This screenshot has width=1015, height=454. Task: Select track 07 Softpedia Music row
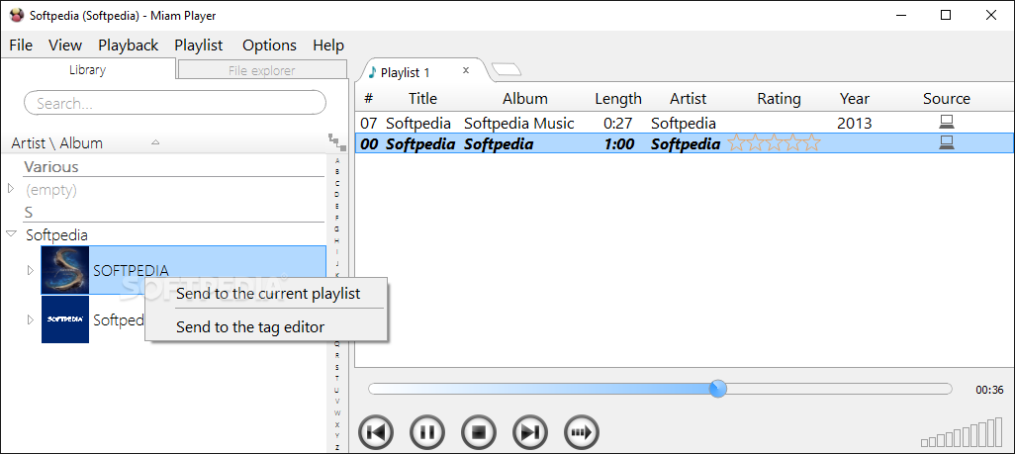coord(685,123)
